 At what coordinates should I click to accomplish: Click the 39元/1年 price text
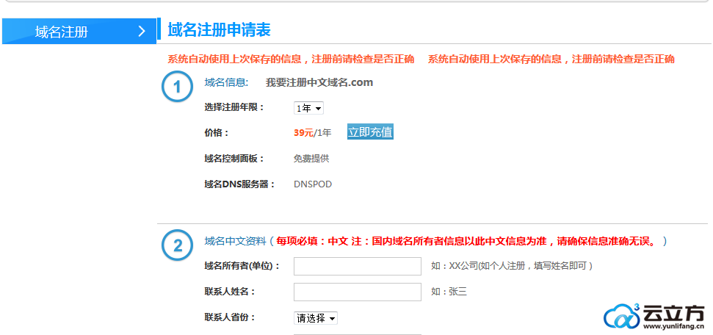point(312,133)
